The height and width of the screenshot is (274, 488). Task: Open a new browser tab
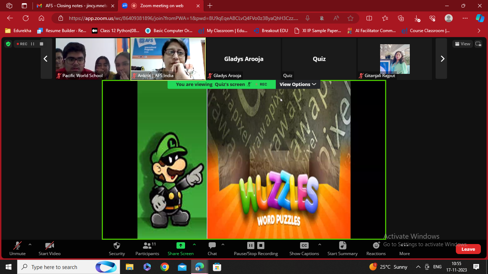click(x=210, y=6)
